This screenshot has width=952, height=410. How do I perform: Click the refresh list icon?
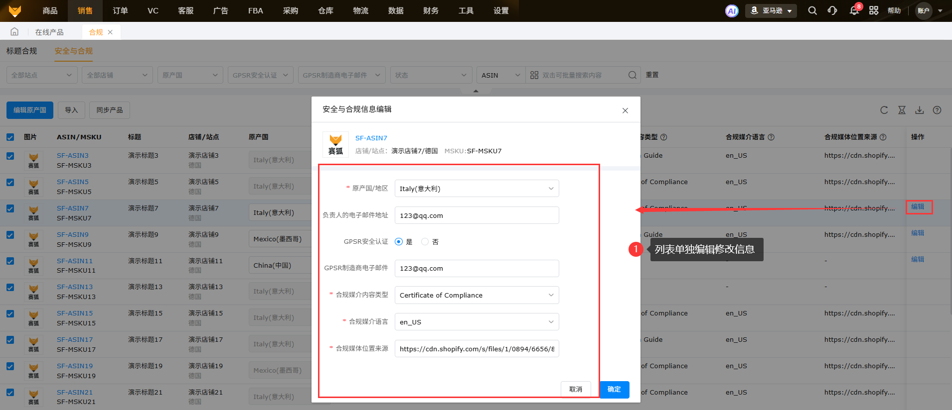tap(884, 110)
